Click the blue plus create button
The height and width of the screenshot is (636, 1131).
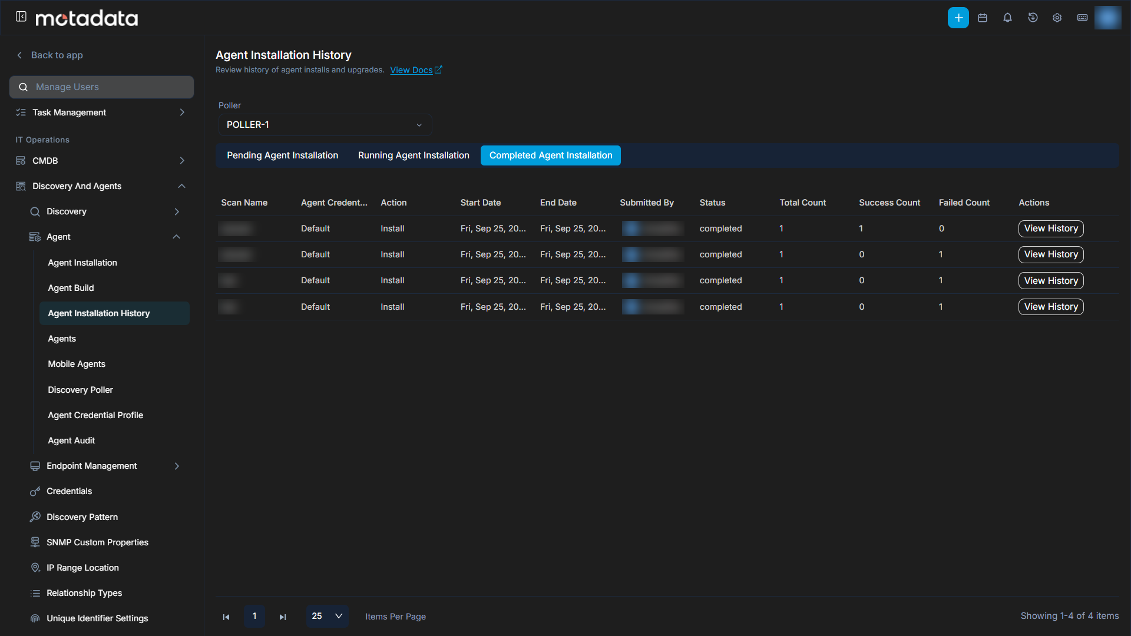[958, 18]
